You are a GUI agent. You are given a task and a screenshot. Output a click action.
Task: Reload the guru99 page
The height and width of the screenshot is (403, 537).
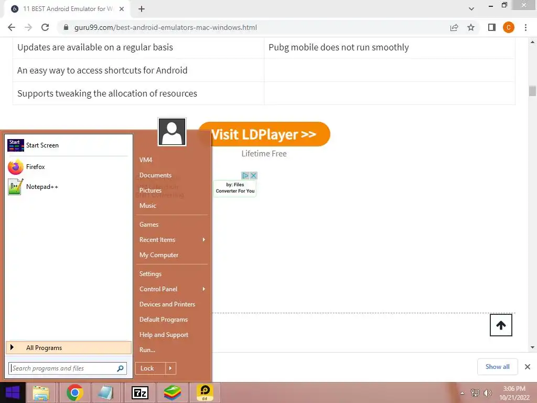(x=45, y=27)
